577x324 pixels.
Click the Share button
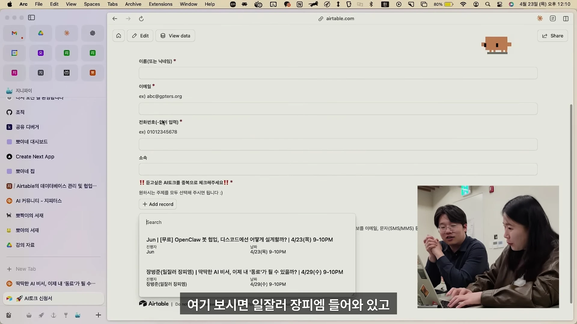pyautogui.click(x=553, y=36)
